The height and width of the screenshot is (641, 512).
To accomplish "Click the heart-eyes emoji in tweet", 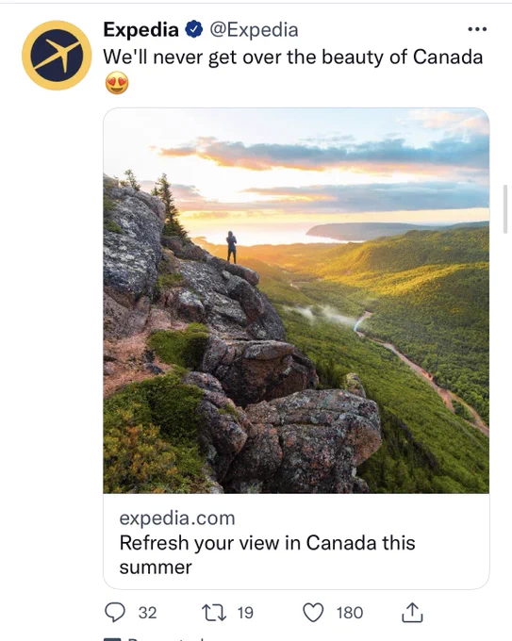I will pos(117,83).
